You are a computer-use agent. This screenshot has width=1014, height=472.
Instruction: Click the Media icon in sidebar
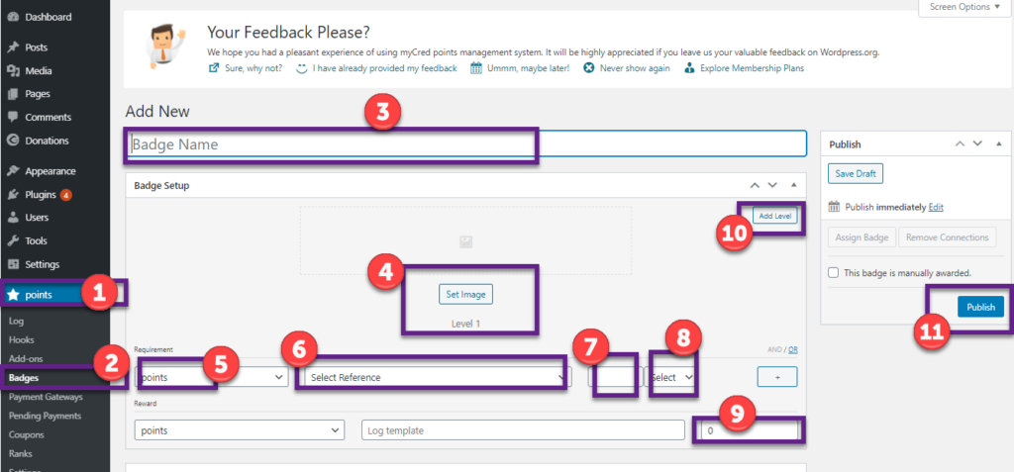pos(12,71)
